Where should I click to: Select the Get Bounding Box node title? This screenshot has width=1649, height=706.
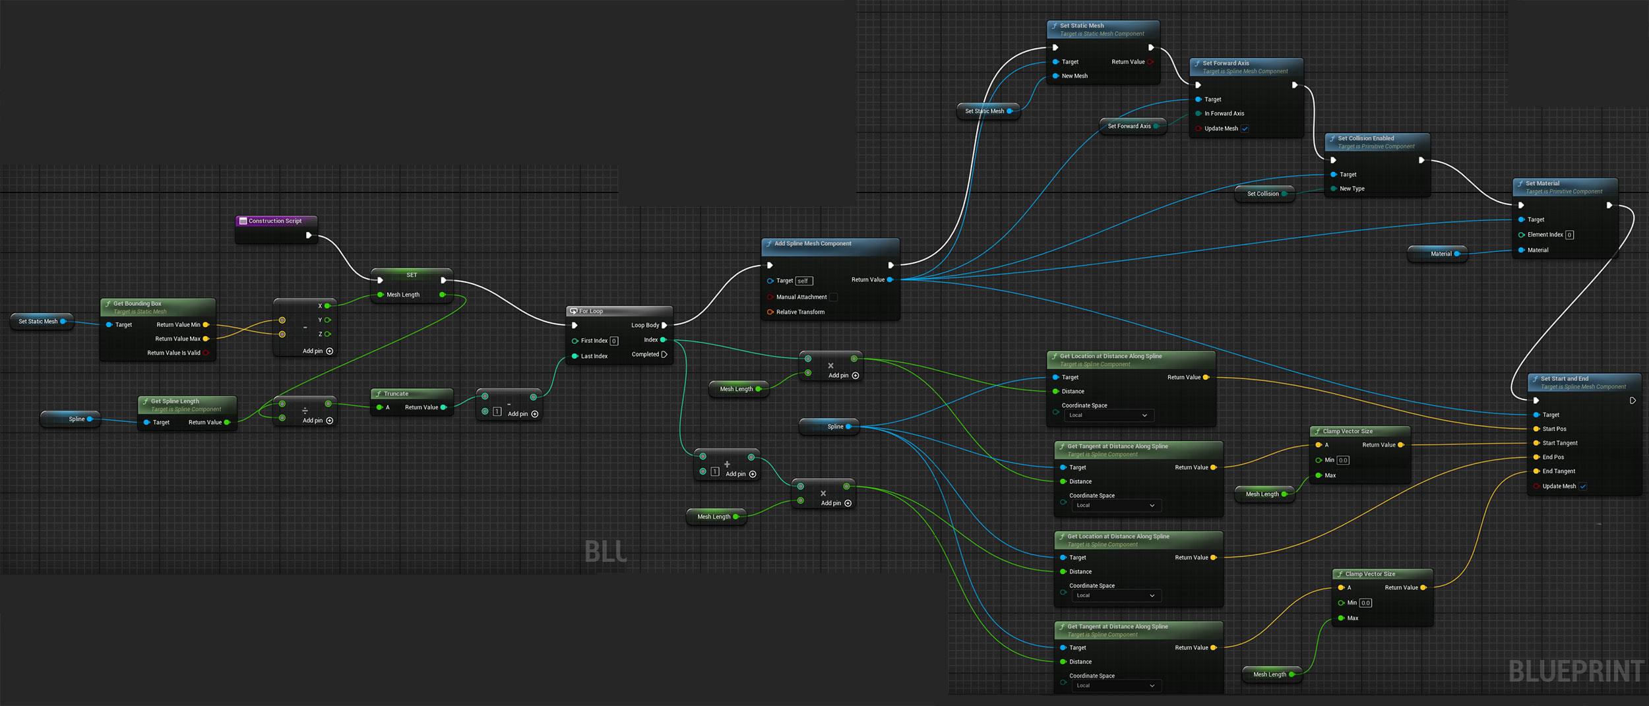click(137, 304)
